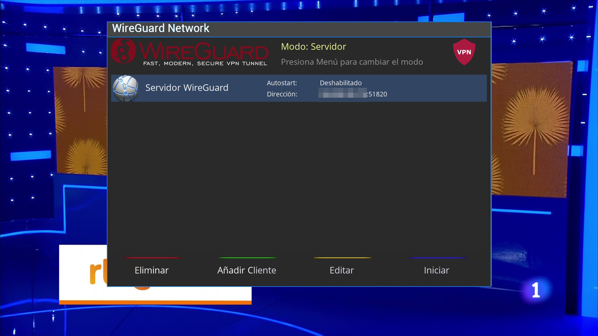Click the red VPN shield icon
Viewport: 598px width, 336px height.
click(x=464, y=52)
